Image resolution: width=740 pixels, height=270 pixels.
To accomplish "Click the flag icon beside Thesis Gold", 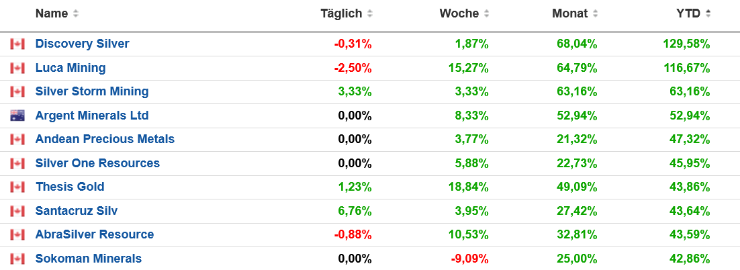I will pos(17,187).
